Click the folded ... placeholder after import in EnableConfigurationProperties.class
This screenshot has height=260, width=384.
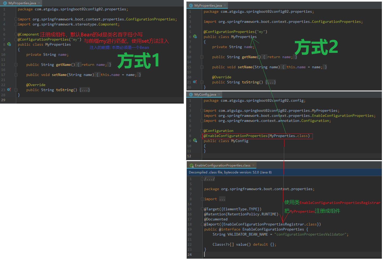click(x=222, y=199)
